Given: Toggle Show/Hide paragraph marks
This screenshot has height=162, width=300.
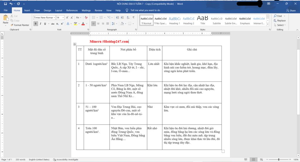Looking at the screenshot, I should coord(134,18).
